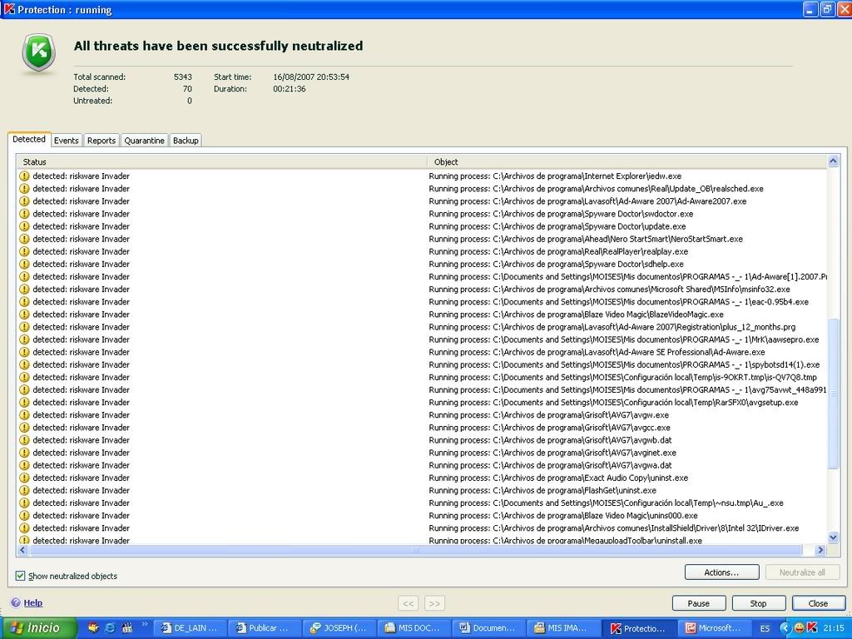Click the warning icon for NeroStartSmart.exe row
This screenshot has width=852, height=639.
click(x=24, y=239)
